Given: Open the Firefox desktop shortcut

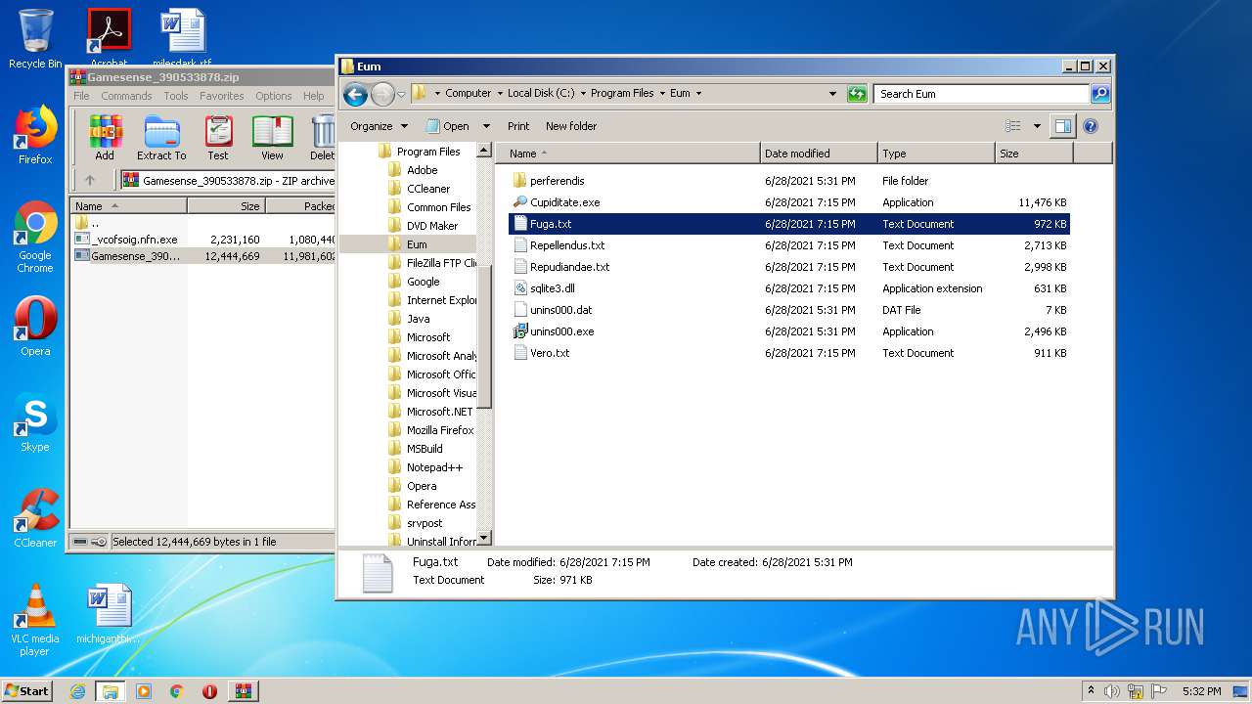Looking at the screenshot, I should pos(35,136).
